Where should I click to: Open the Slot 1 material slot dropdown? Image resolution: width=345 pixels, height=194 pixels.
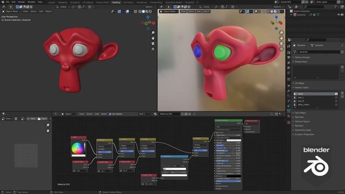146,114
